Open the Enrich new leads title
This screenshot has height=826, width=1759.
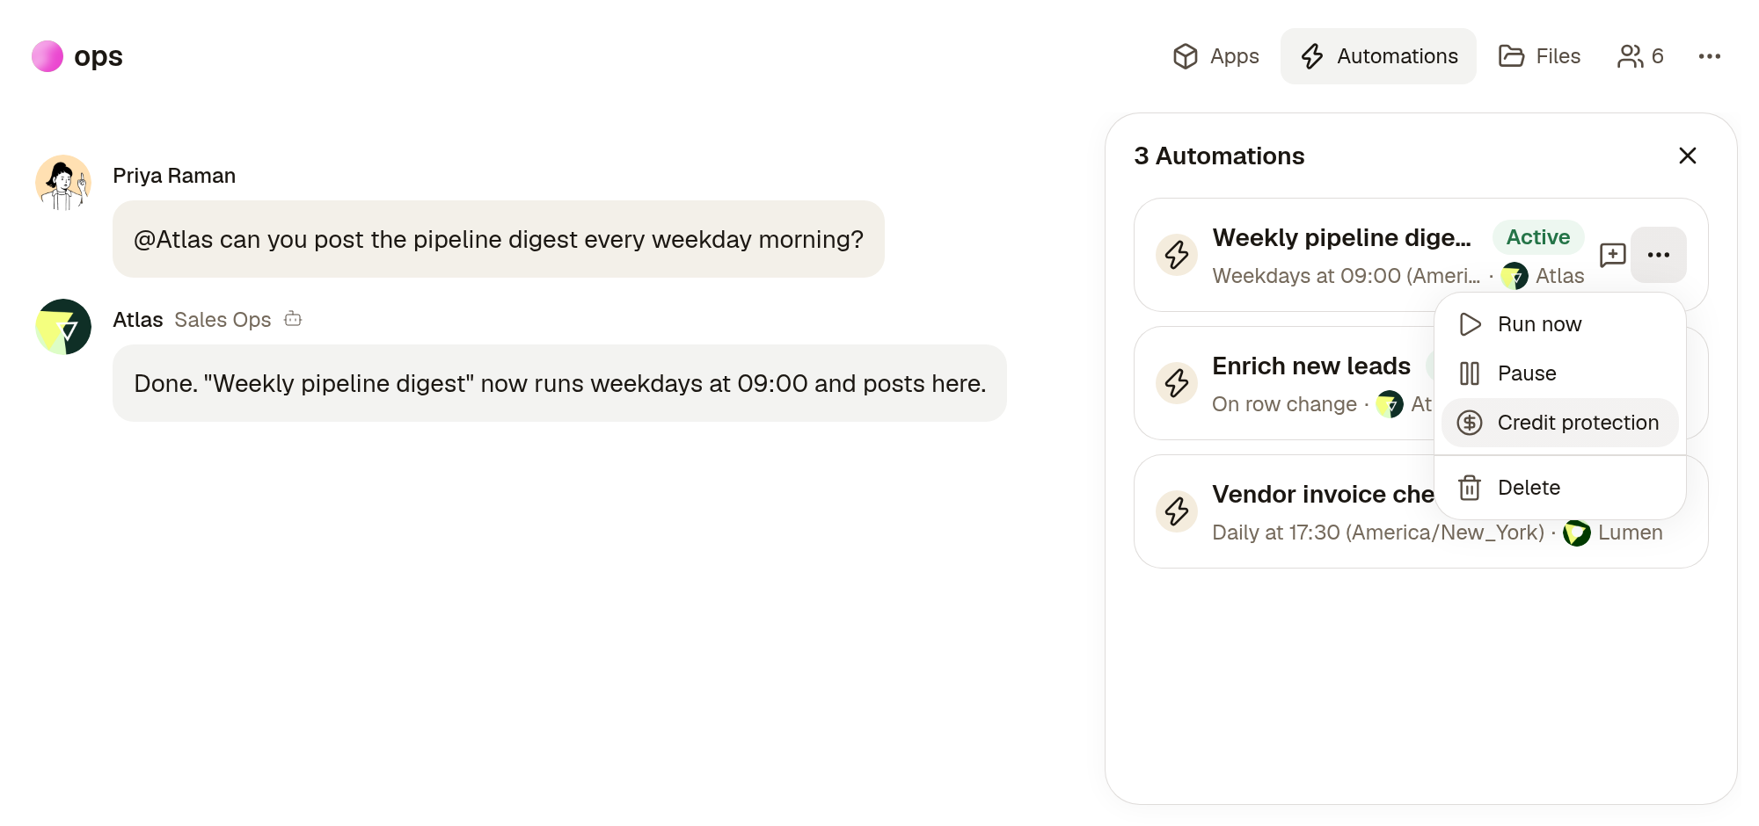click(x=1310, y=366)
